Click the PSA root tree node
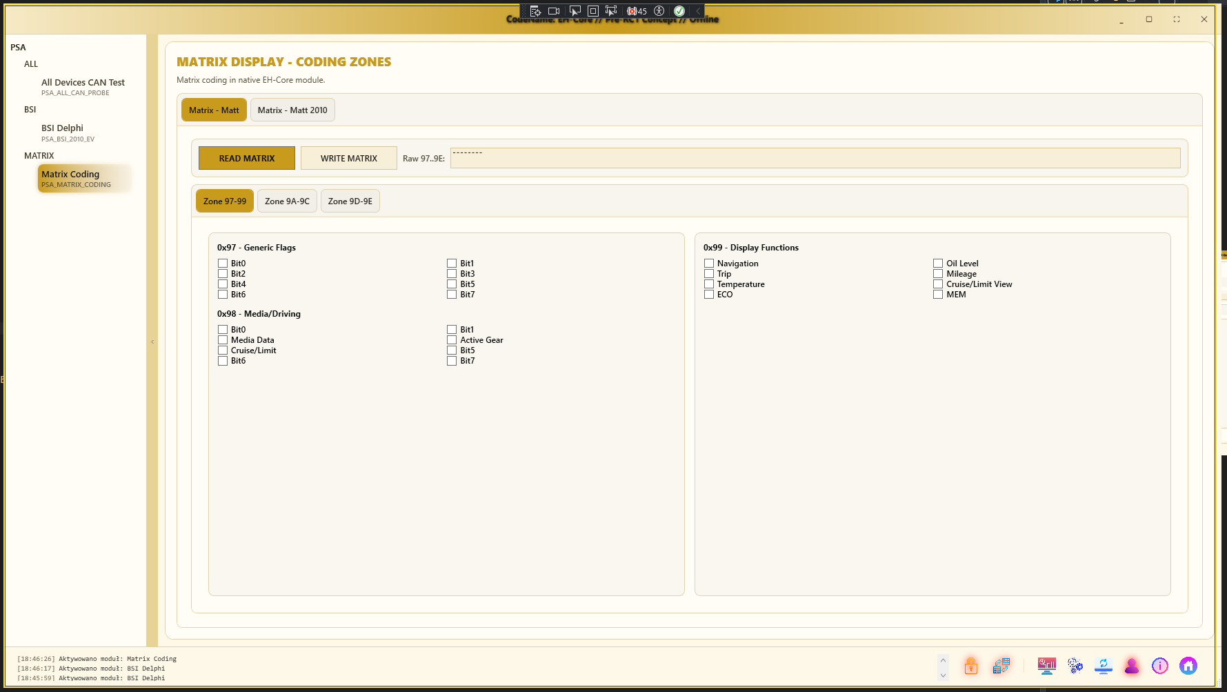The image size is (1227, 692). (x=18, y=47)
